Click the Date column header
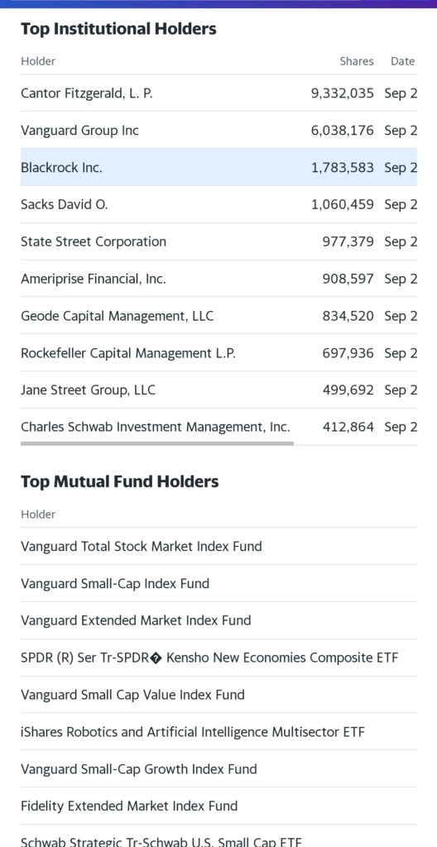This screenshot has width=437, height=847. [402, 61]
